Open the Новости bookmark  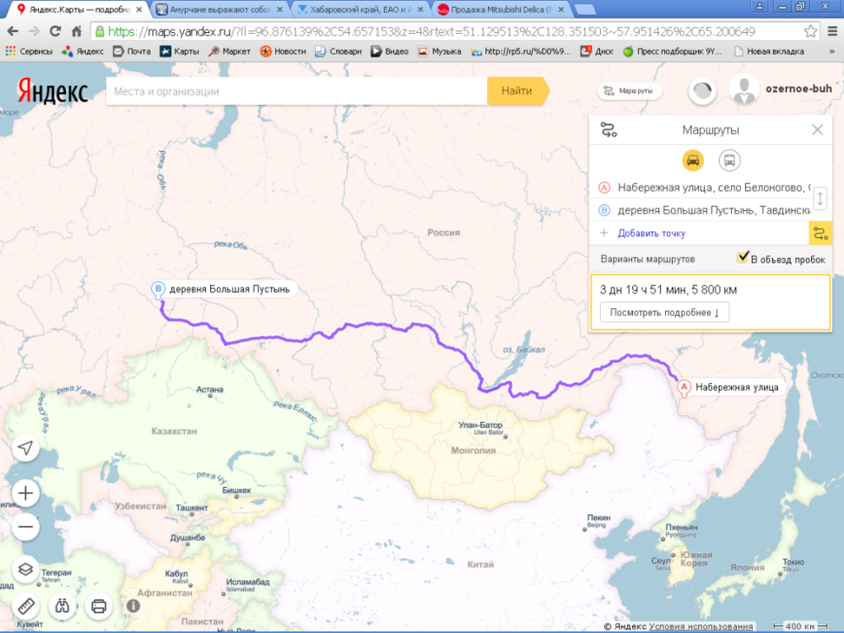click(283, 51)
